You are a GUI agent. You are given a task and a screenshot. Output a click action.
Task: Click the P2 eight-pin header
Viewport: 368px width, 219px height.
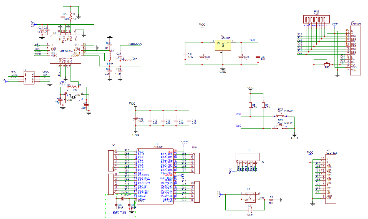pos(29,78)
